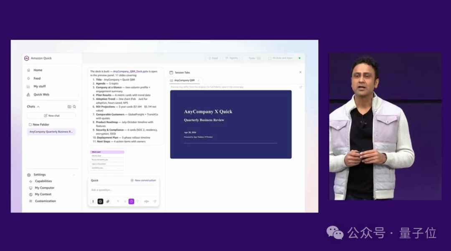Image resolution: width=451 pixels, height=251 pixels.
Task: Open Customization settings
Action: [x=45, y=201]
